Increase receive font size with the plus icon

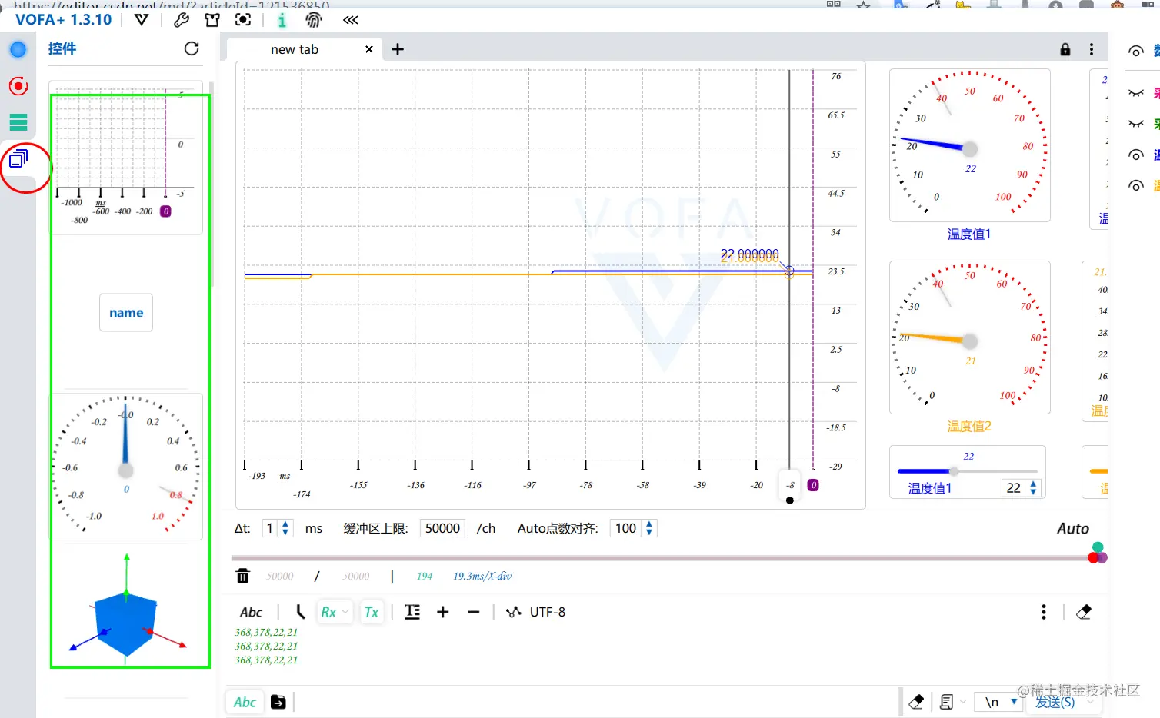point(443,612)
